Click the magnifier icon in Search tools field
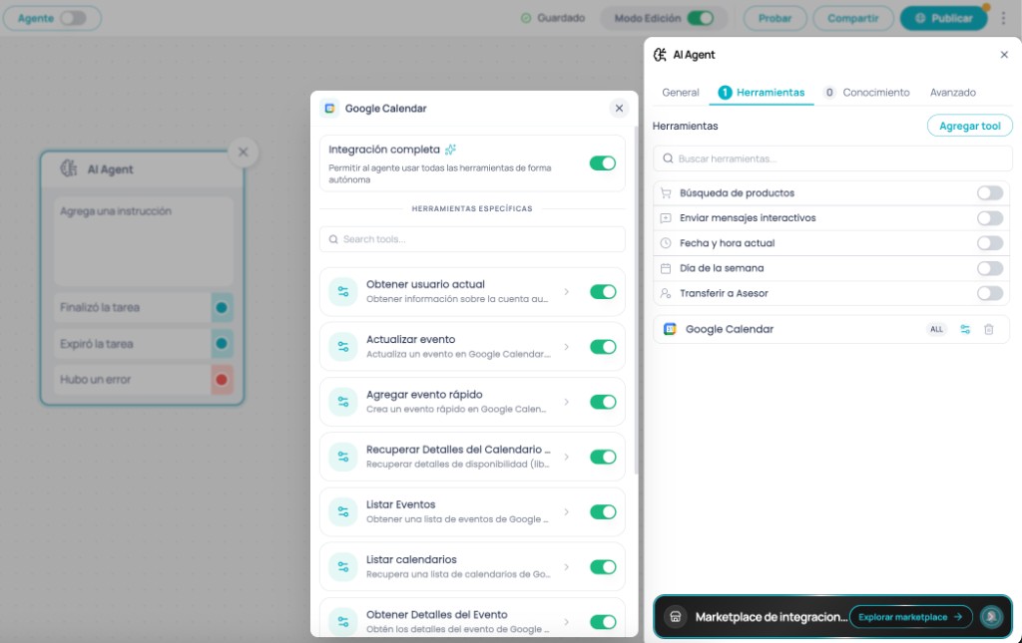This screenshot has height=643, width=1022. pyautogui.click(x=333, y=239)
